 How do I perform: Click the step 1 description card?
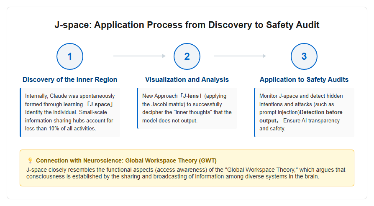(69, 112)
